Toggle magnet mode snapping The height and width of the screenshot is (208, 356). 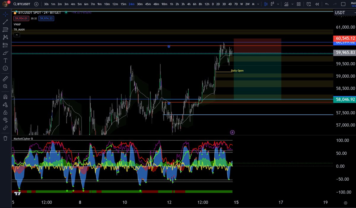[x=5, y=97]
